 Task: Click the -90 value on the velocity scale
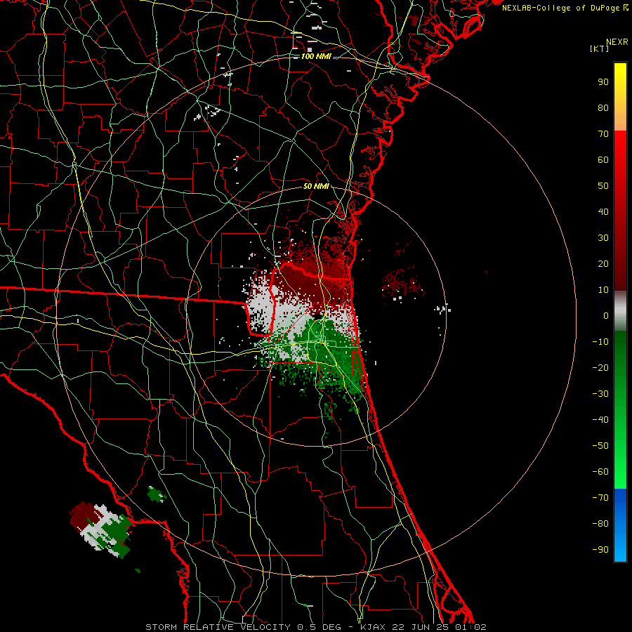(600, 550)
